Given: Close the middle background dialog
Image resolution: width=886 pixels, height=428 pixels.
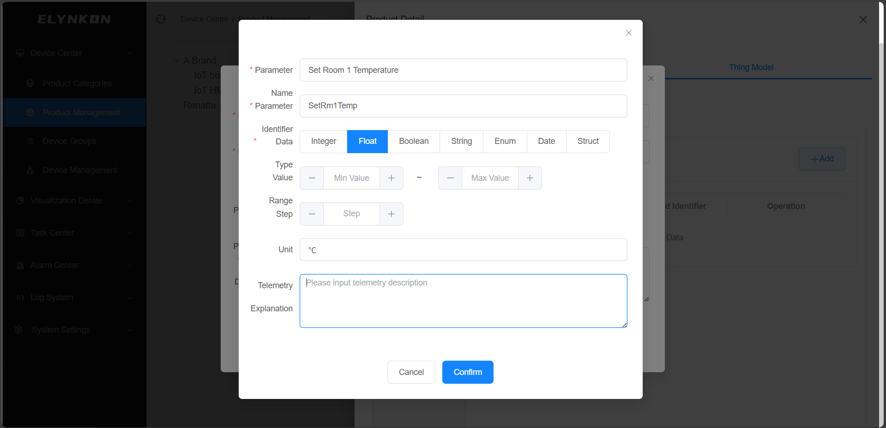Looking at the screenshot, I should click(x=651, y=78).
